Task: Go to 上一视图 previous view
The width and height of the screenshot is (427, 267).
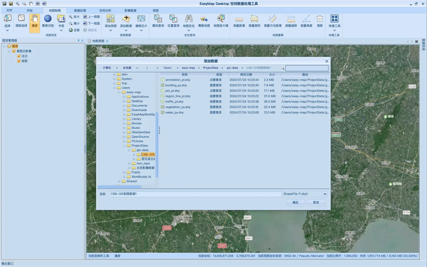Action: [91, 17]
